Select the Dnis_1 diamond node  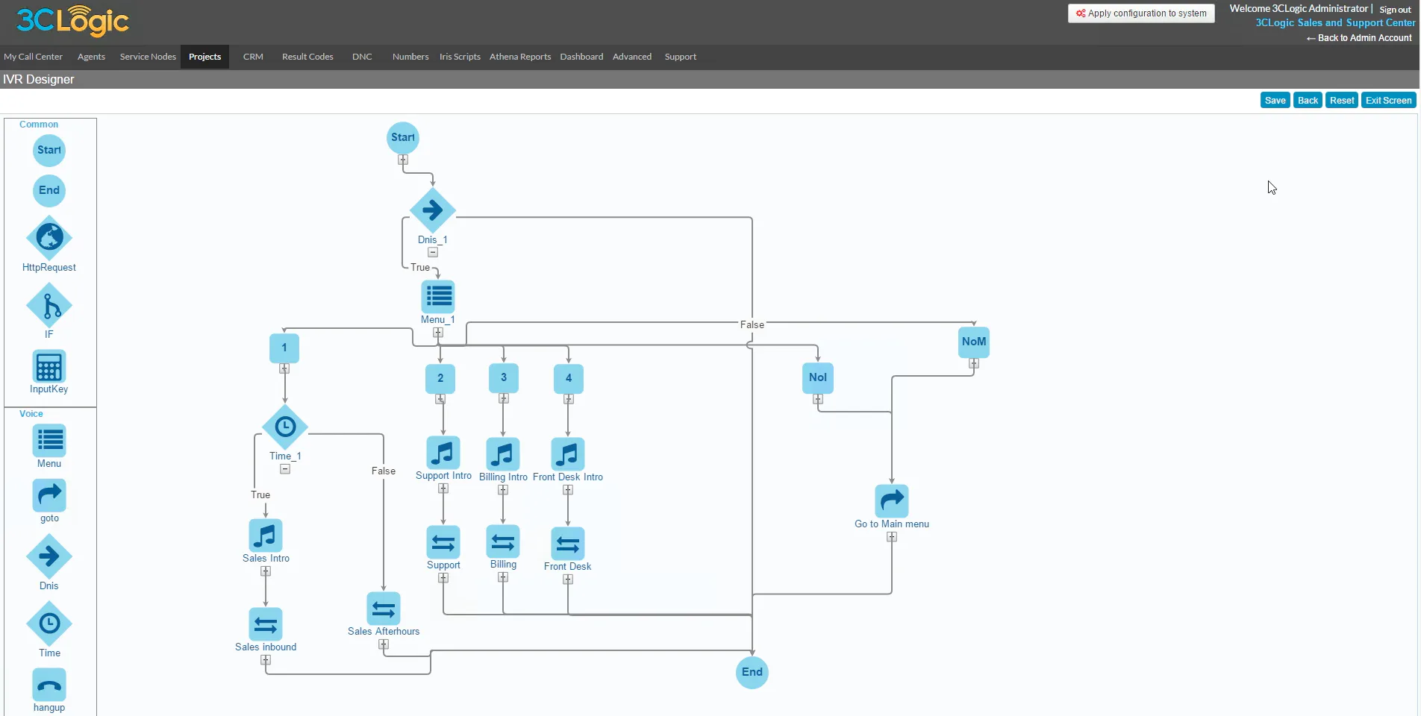pyautogui.click(x=433, y=210)
